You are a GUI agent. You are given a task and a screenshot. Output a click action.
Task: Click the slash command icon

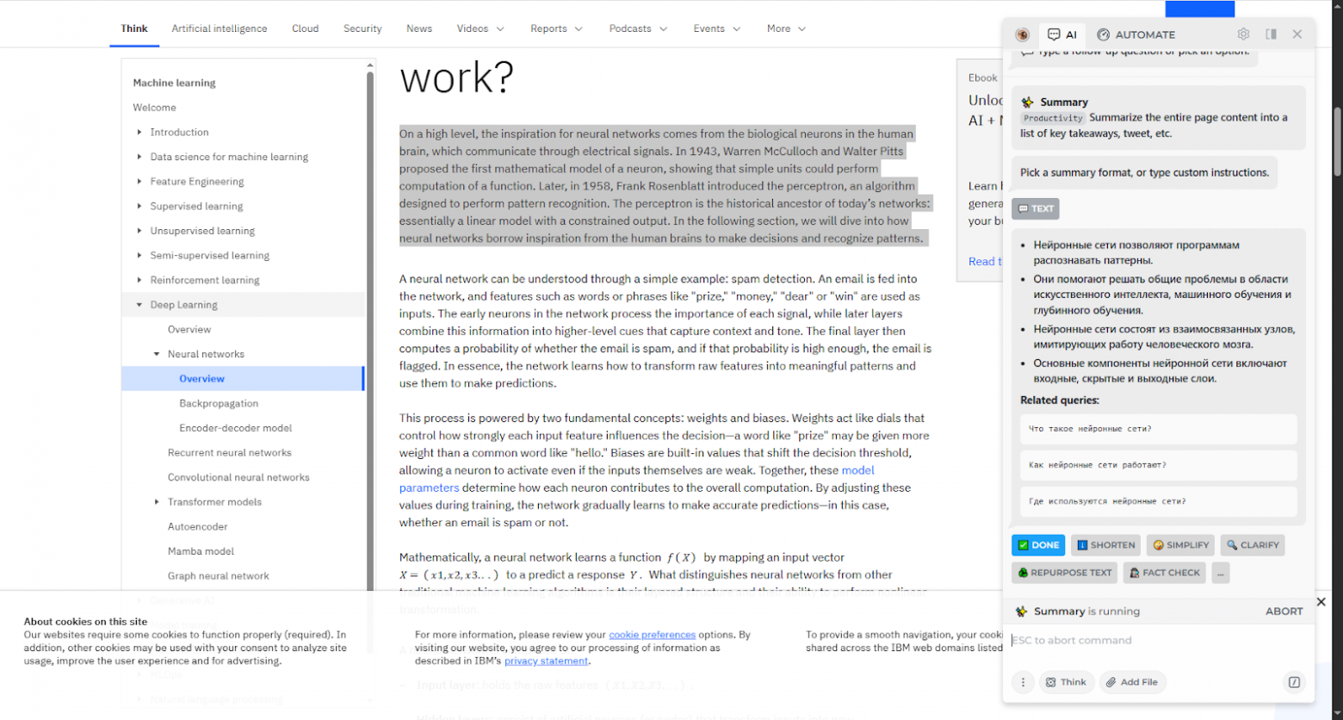pyautogui.click(x=1294, y=682)
